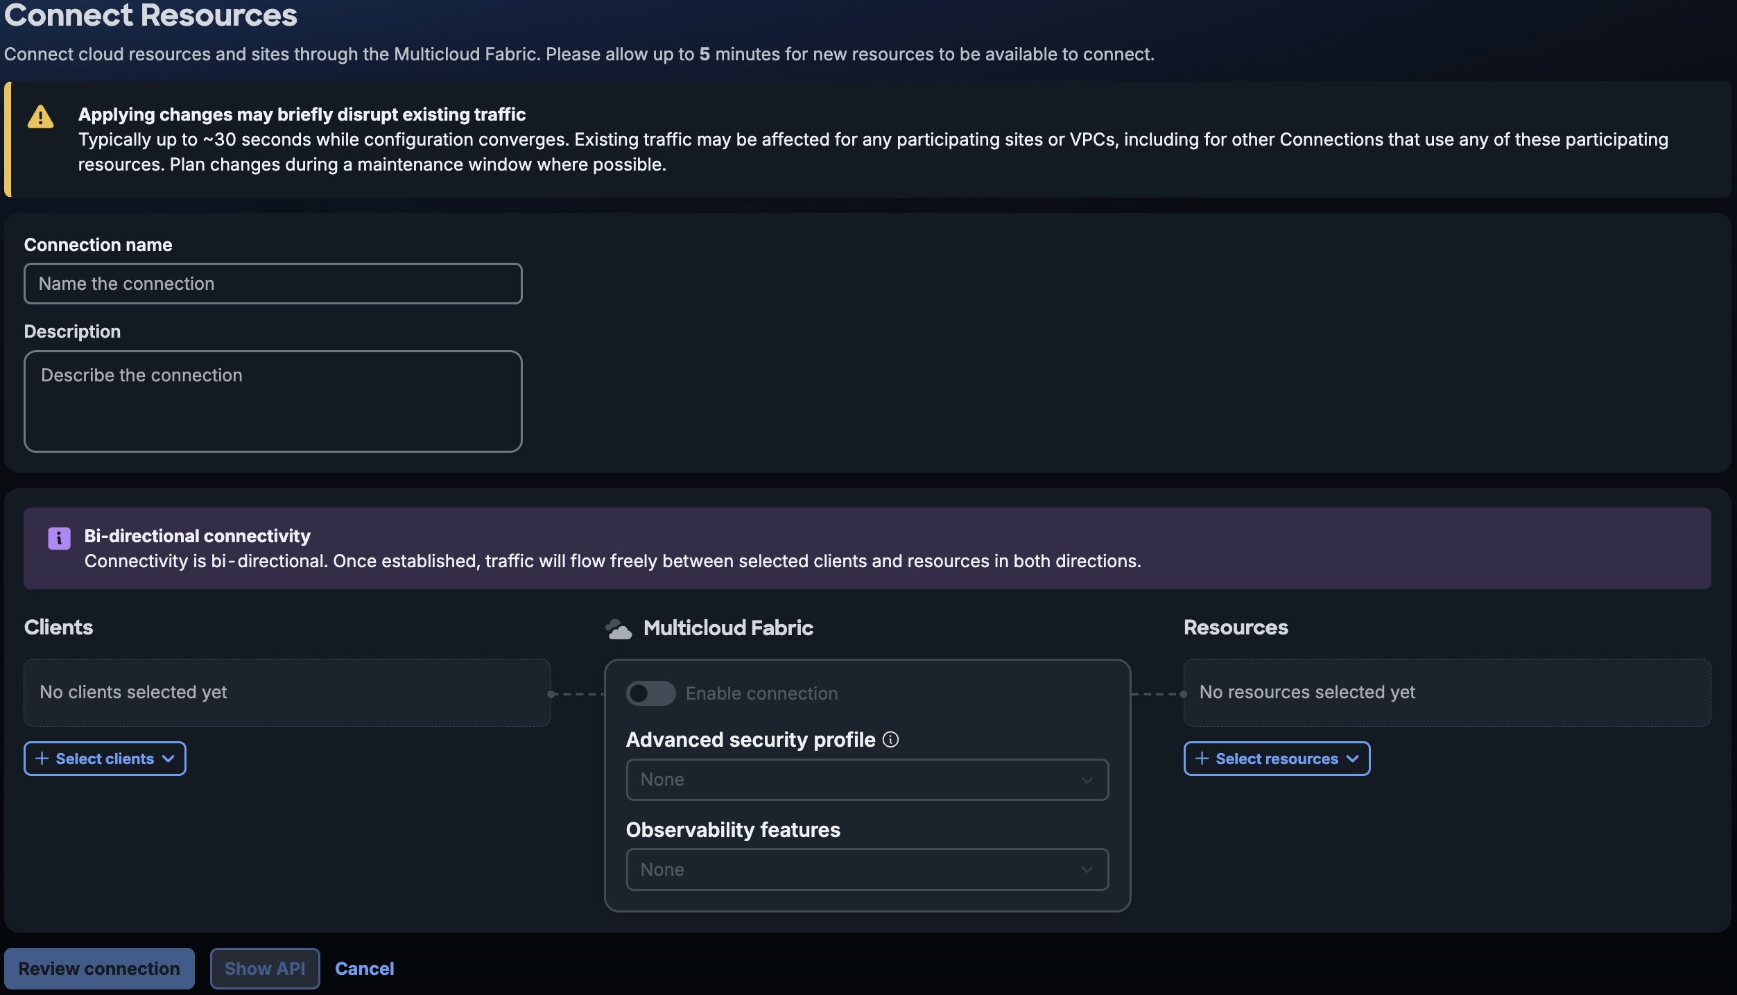
Task: Click the Show API button
Action: click(265, 968)
